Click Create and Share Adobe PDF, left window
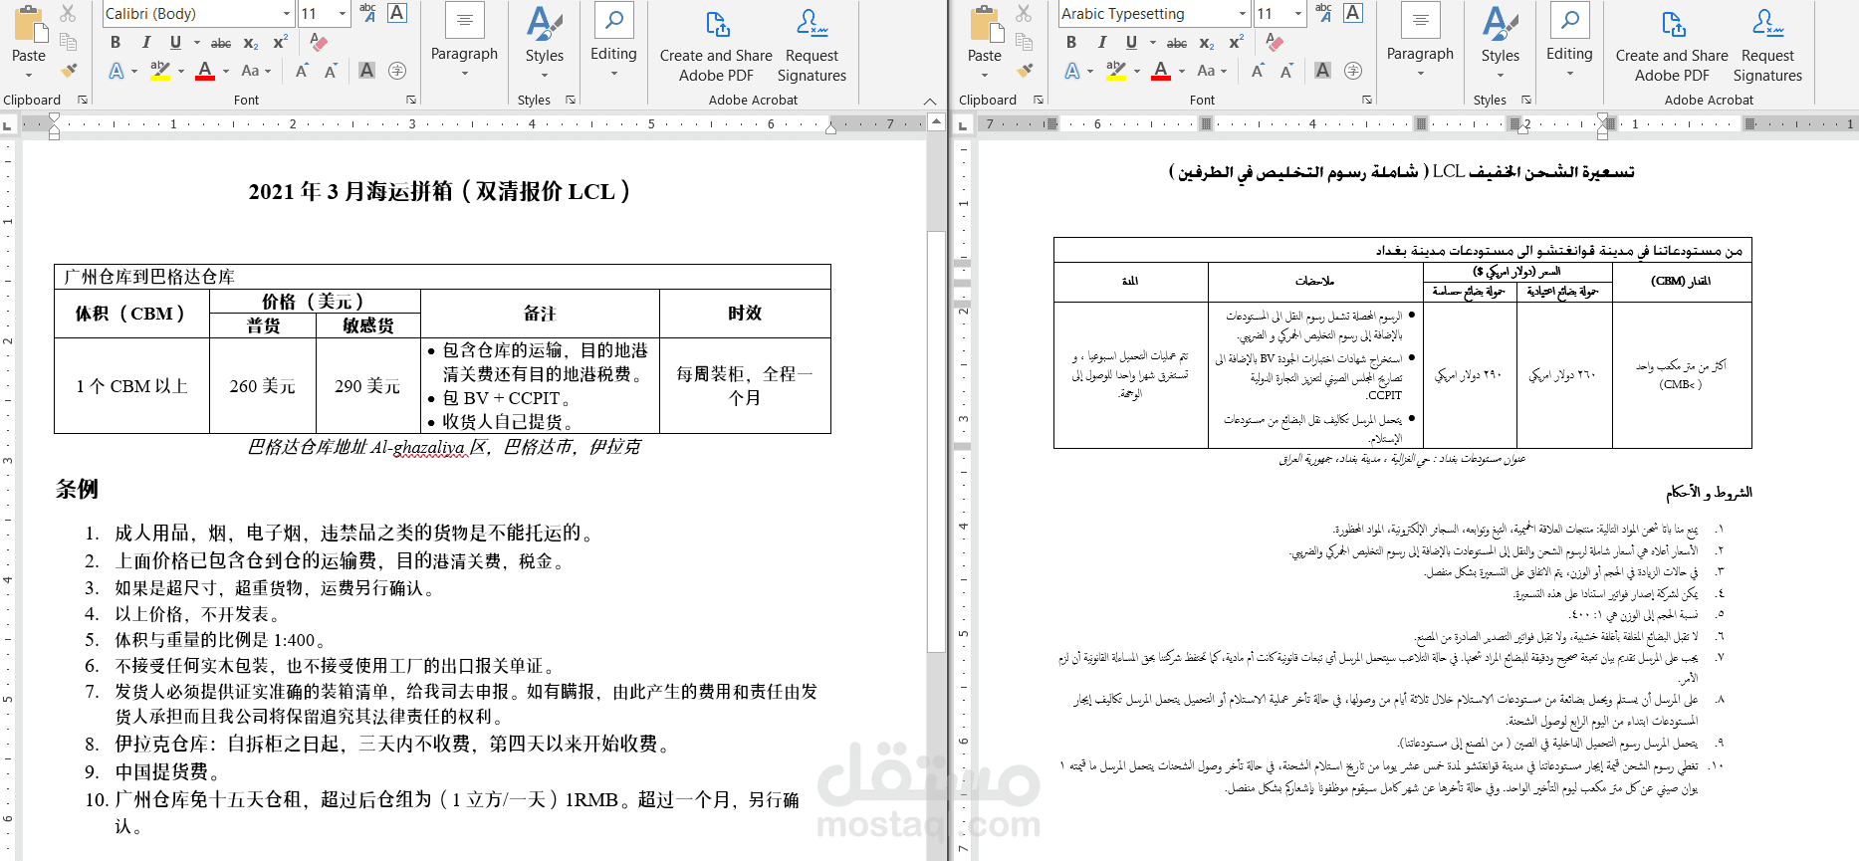The image size is (1859, 861). tap(716, 45)
